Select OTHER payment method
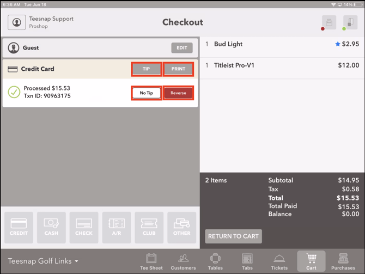Screen dimensions: 365x274 pyautogui.click(x=181, y=228)
